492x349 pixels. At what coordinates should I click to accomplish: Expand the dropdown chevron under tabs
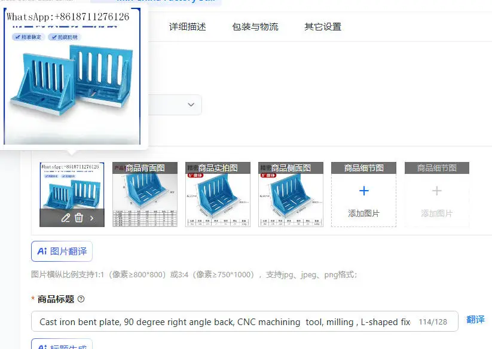click(x=191, y=105)
